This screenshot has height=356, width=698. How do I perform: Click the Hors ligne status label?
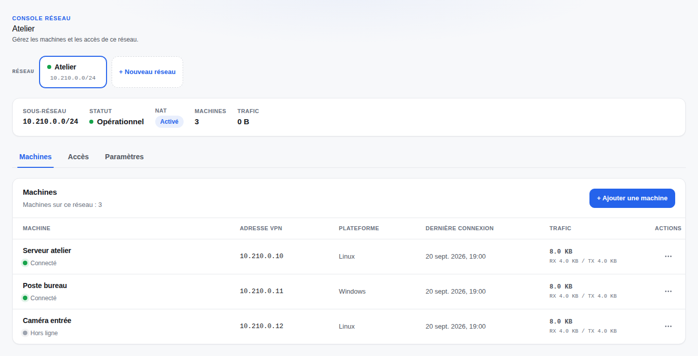pyautogui.click(x=44, y=333)
